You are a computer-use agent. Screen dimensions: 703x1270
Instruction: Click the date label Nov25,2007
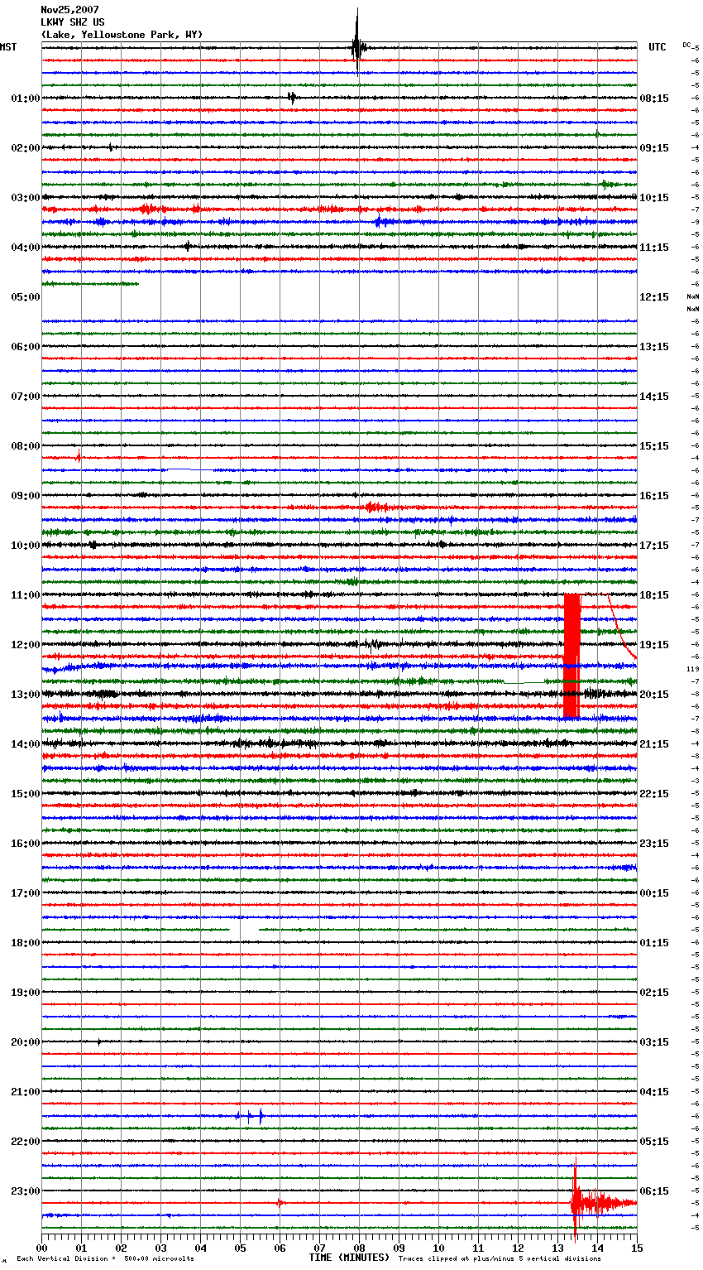pyautogui.click(x=69, y=10)
